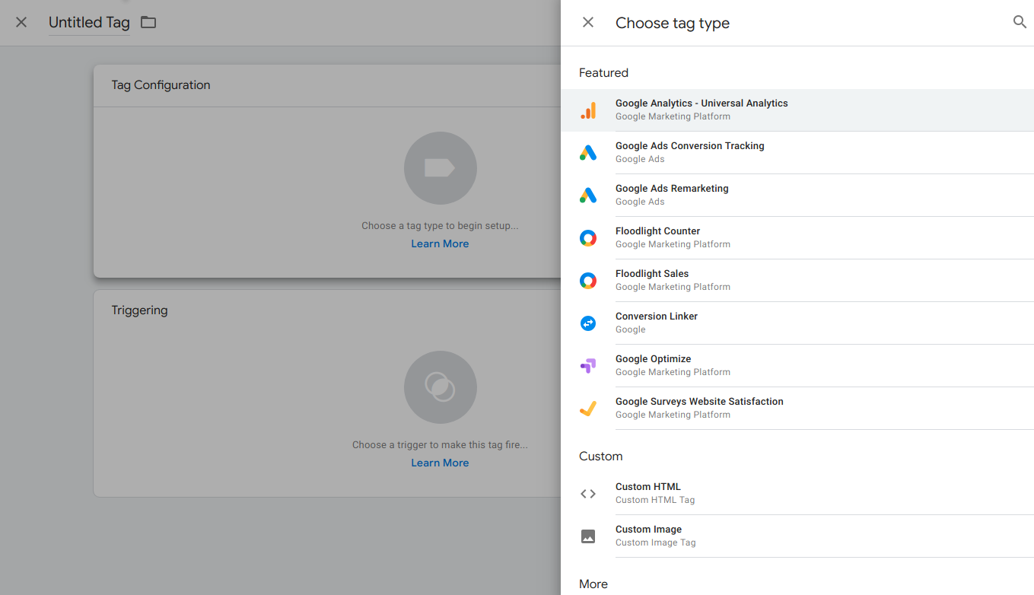The width and height of the screenshot is (1034, 595).
Task: Click the Custom section heading
Action: (600, 457)
